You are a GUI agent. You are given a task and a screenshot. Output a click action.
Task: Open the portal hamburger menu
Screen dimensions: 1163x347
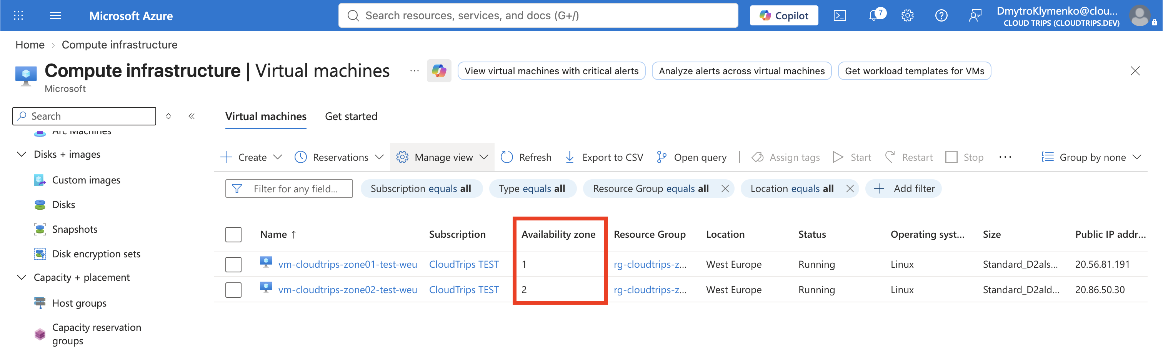pos(55,16)
